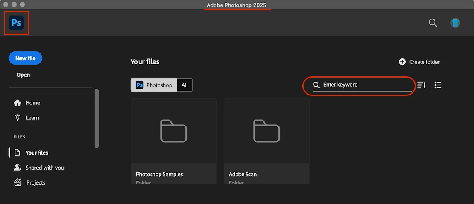Click the Create folder plus icon
Viewport: 474px width, 204px height.
(x=402, y=62)
